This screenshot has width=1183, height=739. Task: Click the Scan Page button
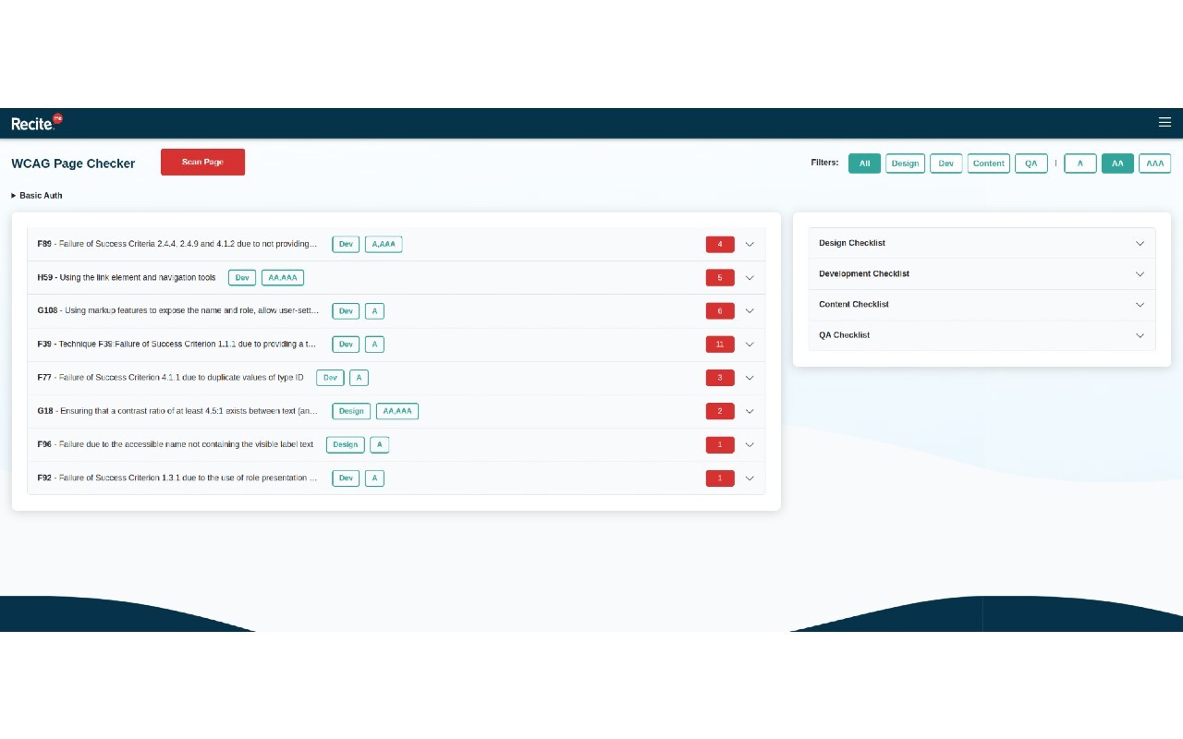(x=202, y=162)
